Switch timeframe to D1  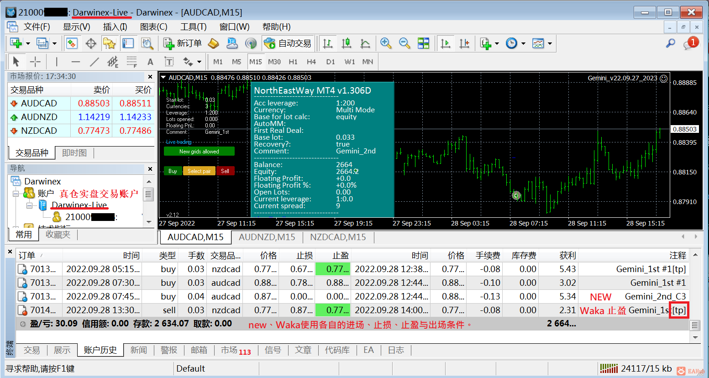(x=331, y=62)
